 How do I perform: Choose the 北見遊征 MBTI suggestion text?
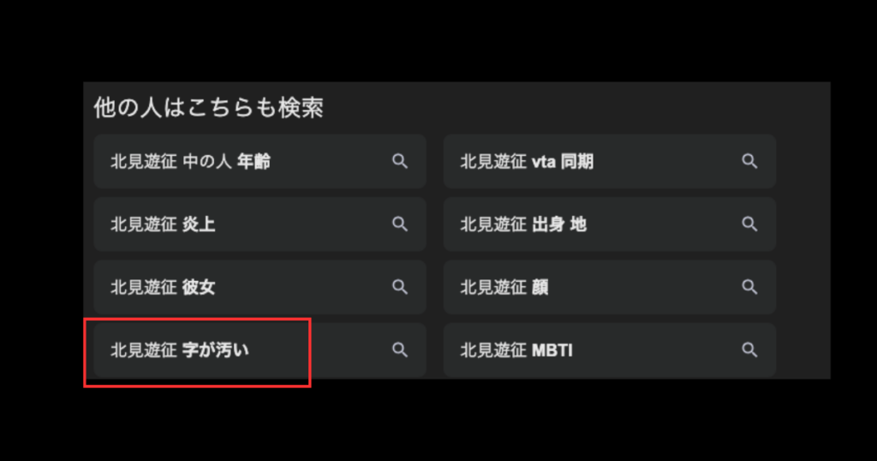516,350
